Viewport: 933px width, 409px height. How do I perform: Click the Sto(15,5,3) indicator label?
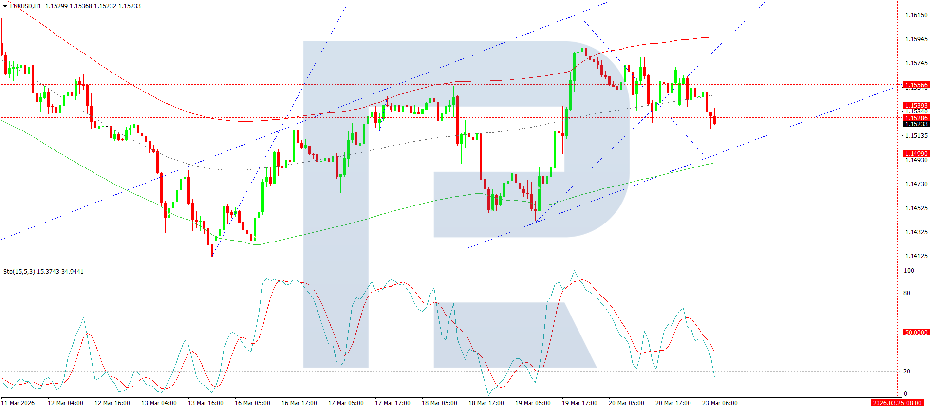pos(19,272)
